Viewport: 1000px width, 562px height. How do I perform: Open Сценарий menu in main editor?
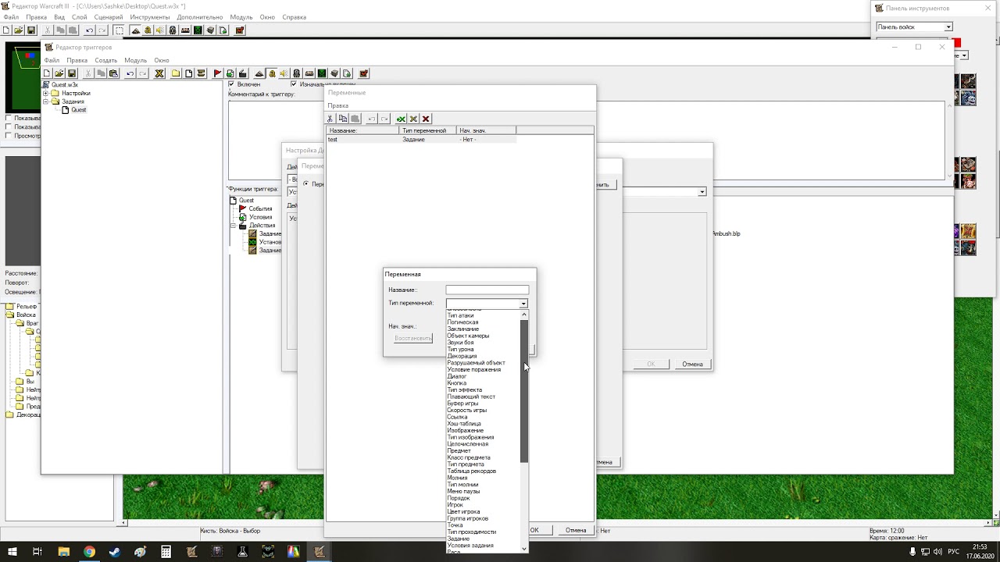click(108, 17)
